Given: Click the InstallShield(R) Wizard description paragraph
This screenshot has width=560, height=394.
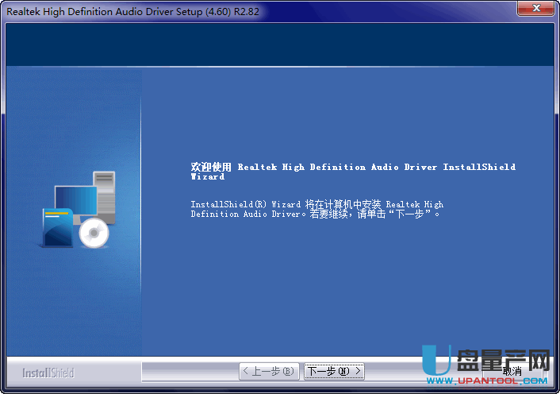Looking at the screenshot, I should coord(317,209).
